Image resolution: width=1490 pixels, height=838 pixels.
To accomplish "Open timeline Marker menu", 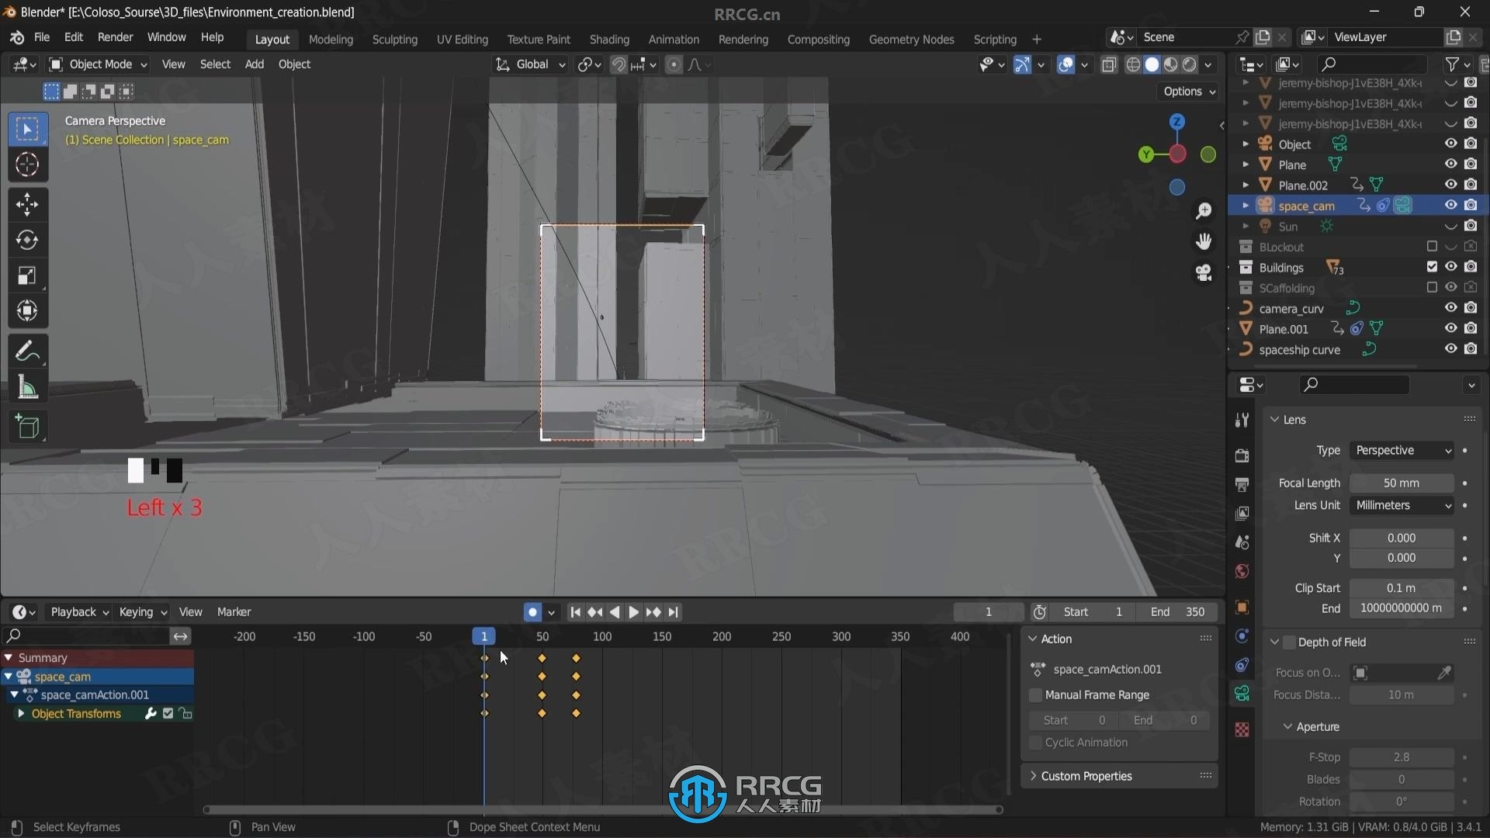I will pyautogui.click(x=234, y=612).
